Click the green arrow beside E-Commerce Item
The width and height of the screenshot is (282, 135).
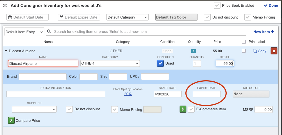[x=183, y=109]
